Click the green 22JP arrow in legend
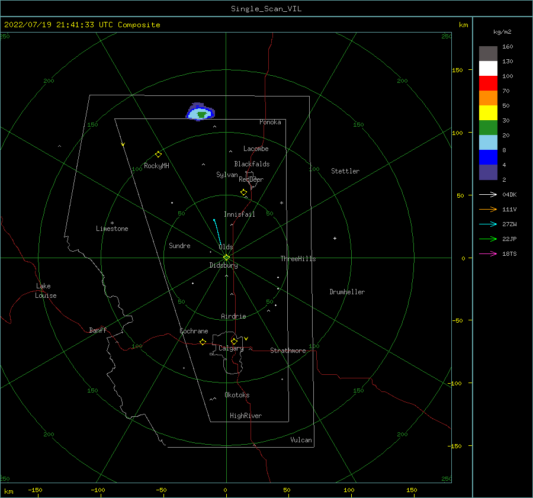The height and width of the screenshot is (498, 533). [488, 239]
